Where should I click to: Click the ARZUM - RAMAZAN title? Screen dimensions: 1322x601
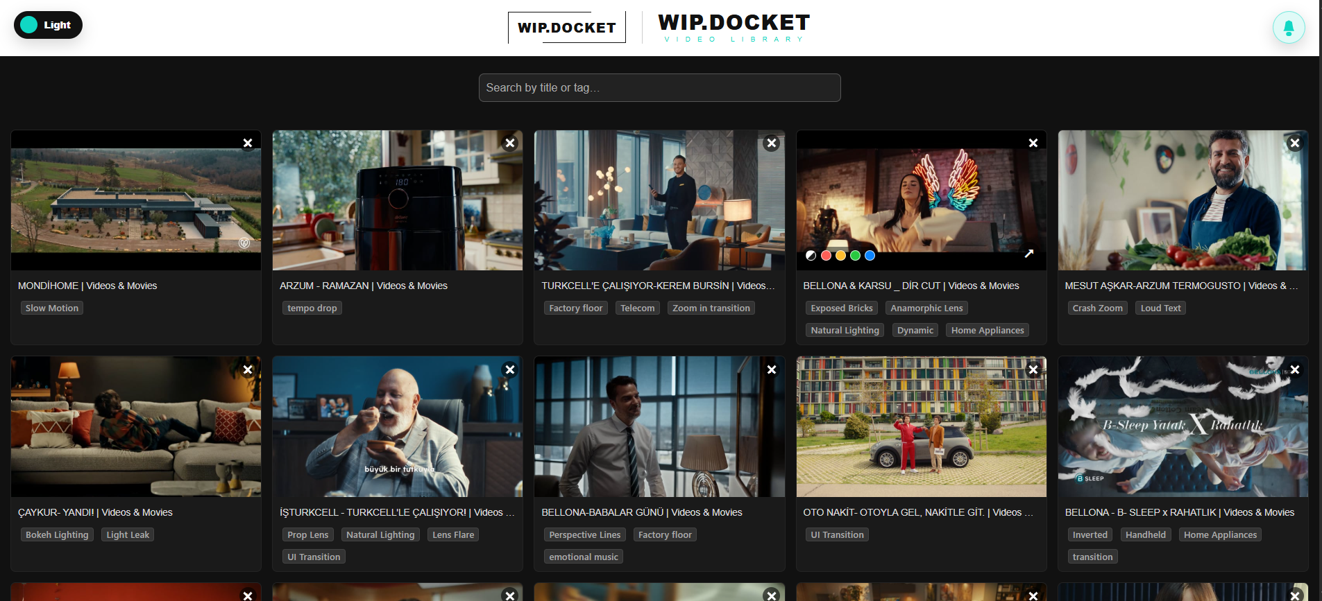tap(364, 286)
